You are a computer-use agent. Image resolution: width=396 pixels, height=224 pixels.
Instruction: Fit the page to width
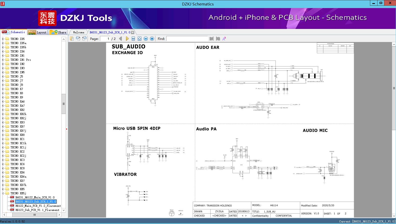133,39
